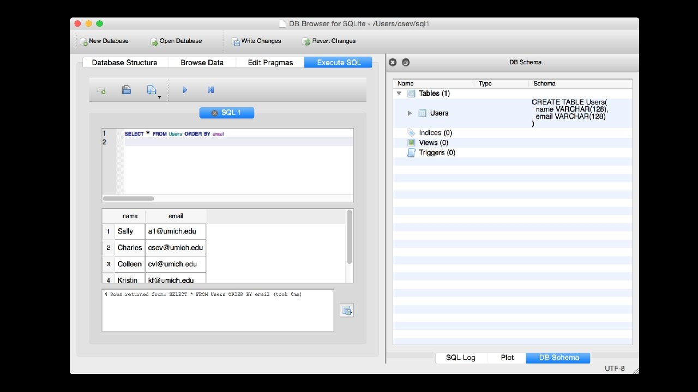Click the CREATE TABLE Users schema text
Image resolution: width=698 pixels, height=392 pixels.
[x=570, y=113]
